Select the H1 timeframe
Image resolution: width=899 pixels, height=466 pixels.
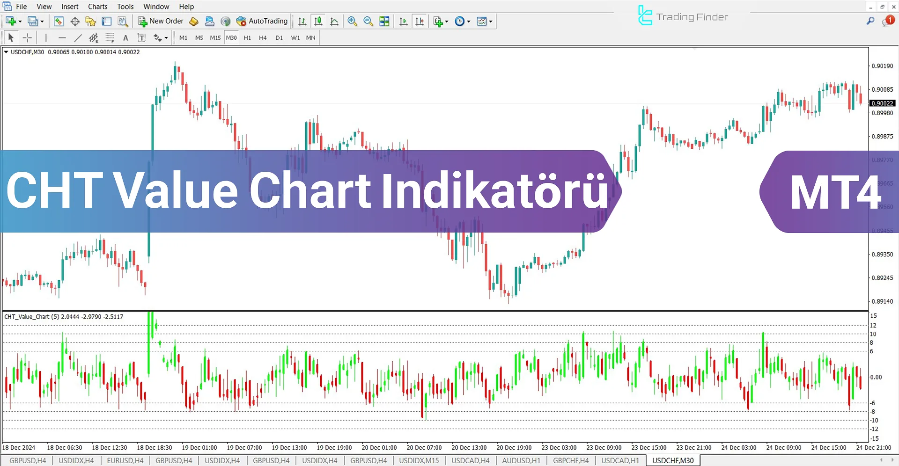247,38
